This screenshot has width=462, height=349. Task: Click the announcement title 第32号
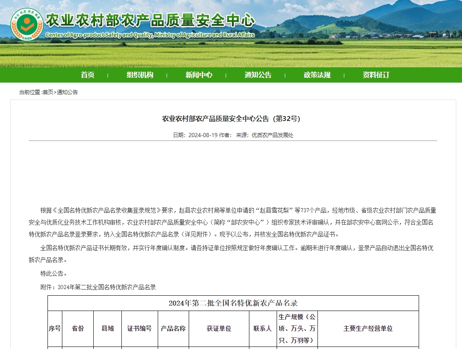coord(231,119)
